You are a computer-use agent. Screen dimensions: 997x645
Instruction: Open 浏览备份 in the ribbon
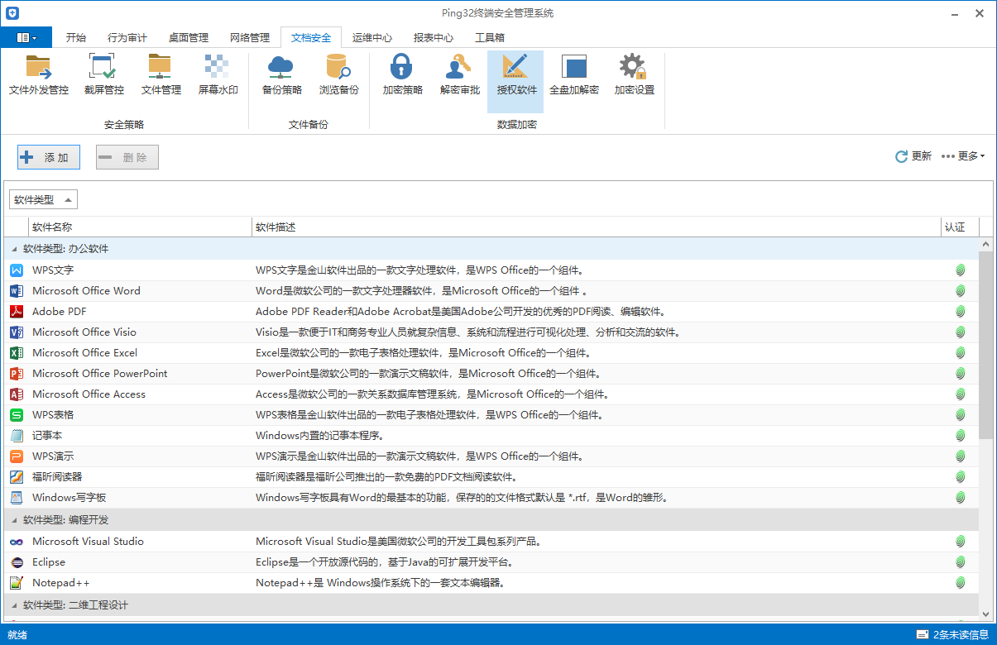coord(338,74)
